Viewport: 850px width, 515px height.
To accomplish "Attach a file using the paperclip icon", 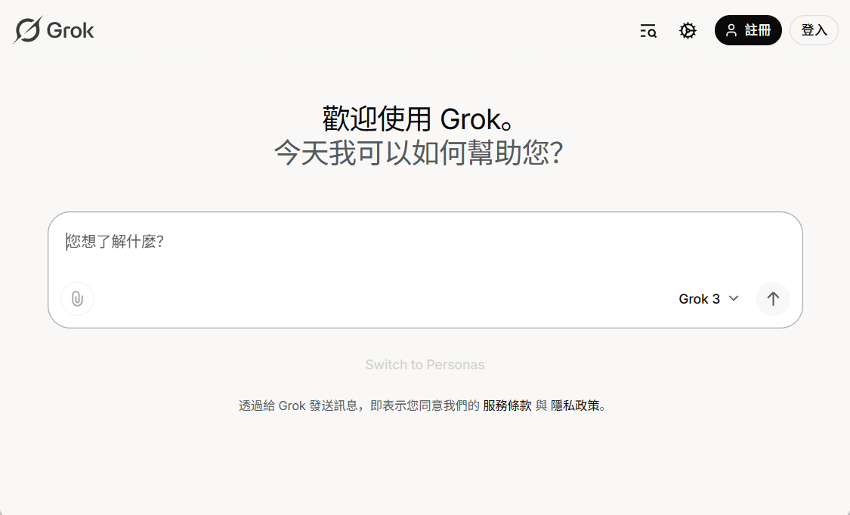I will pos(77,298).
